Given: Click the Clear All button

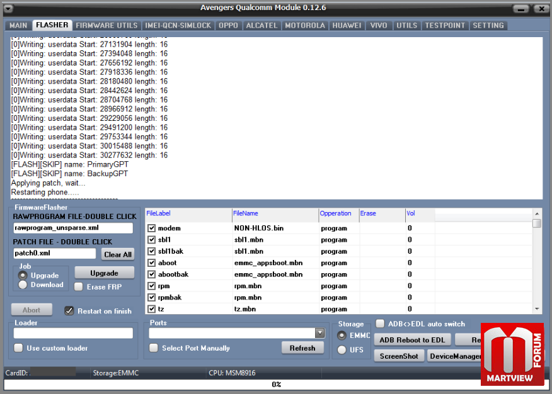Looking at the screenshot, I should coord(118,254).
